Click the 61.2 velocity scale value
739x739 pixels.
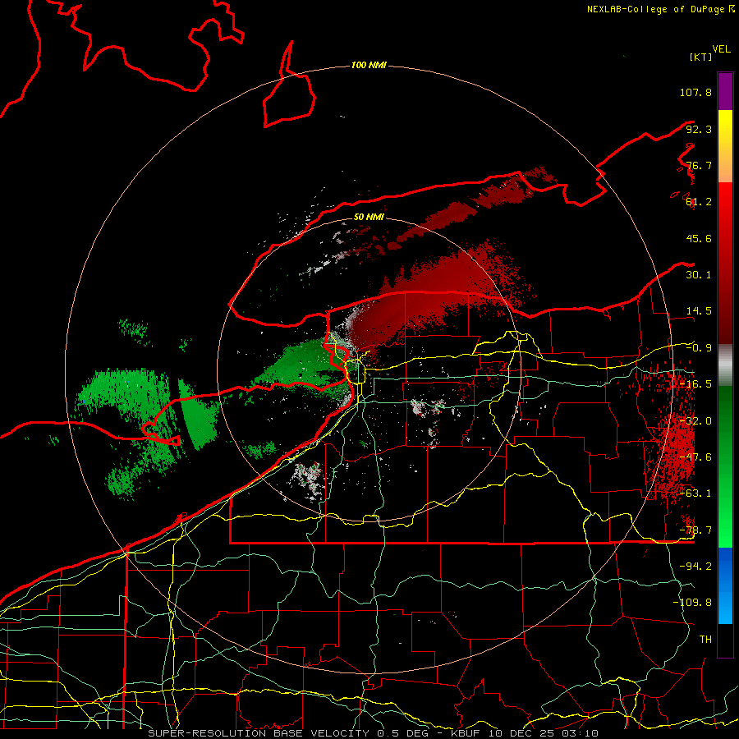(x=699, y=202)
